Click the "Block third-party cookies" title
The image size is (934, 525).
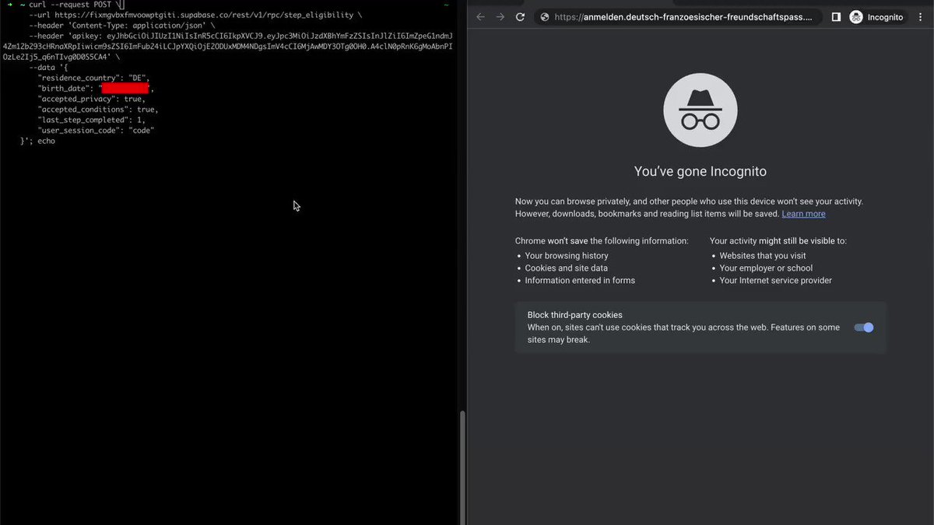pos(575,315)
